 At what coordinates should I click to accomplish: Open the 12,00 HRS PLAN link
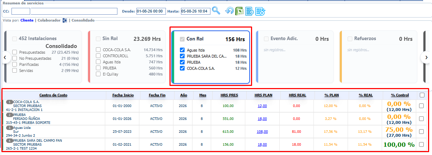262,106
